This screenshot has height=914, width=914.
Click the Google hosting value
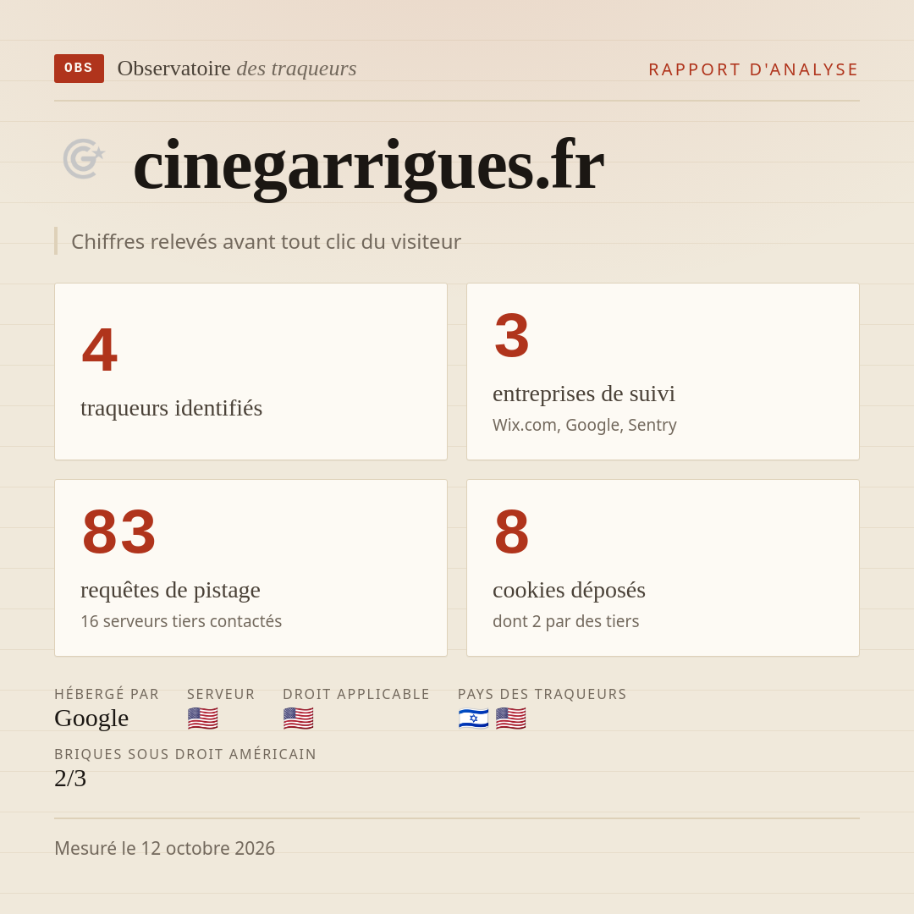tap(91, 719)
